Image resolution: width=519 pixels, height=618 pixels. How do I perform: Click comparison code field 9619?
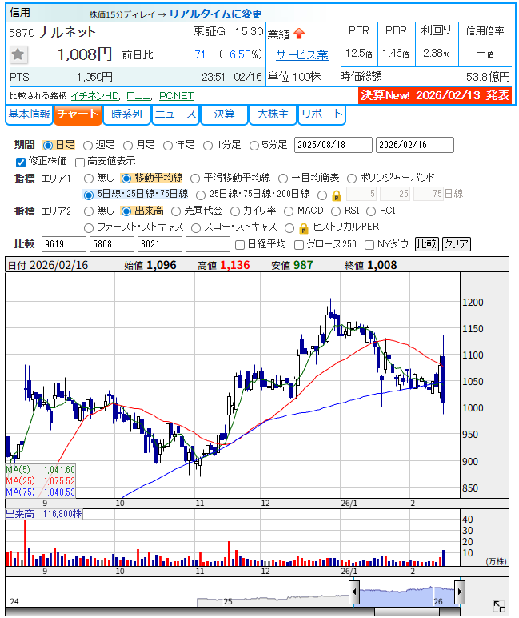(x=64, y=244)
